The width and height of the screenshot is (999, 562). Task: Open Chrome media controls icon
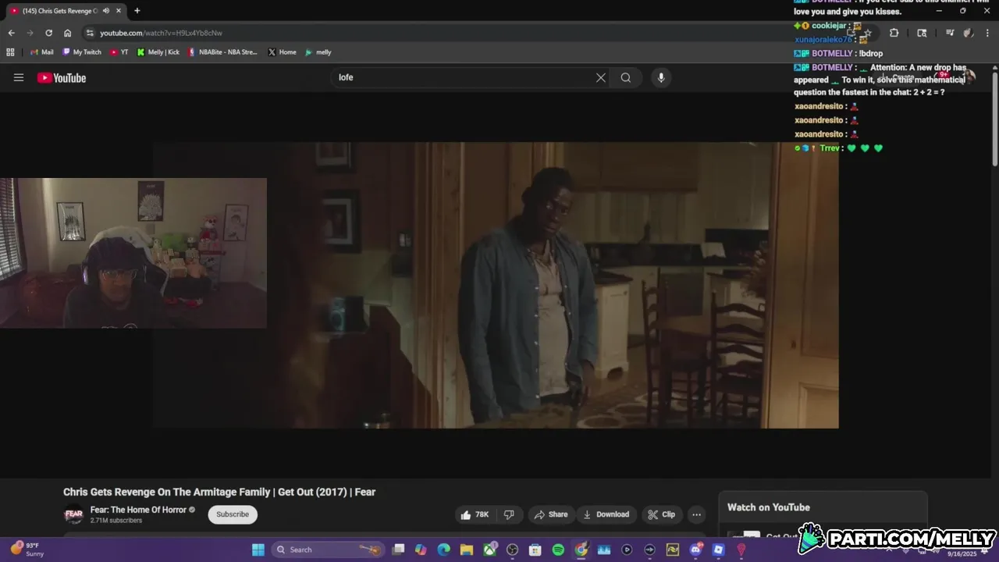(x=950, y=33)
